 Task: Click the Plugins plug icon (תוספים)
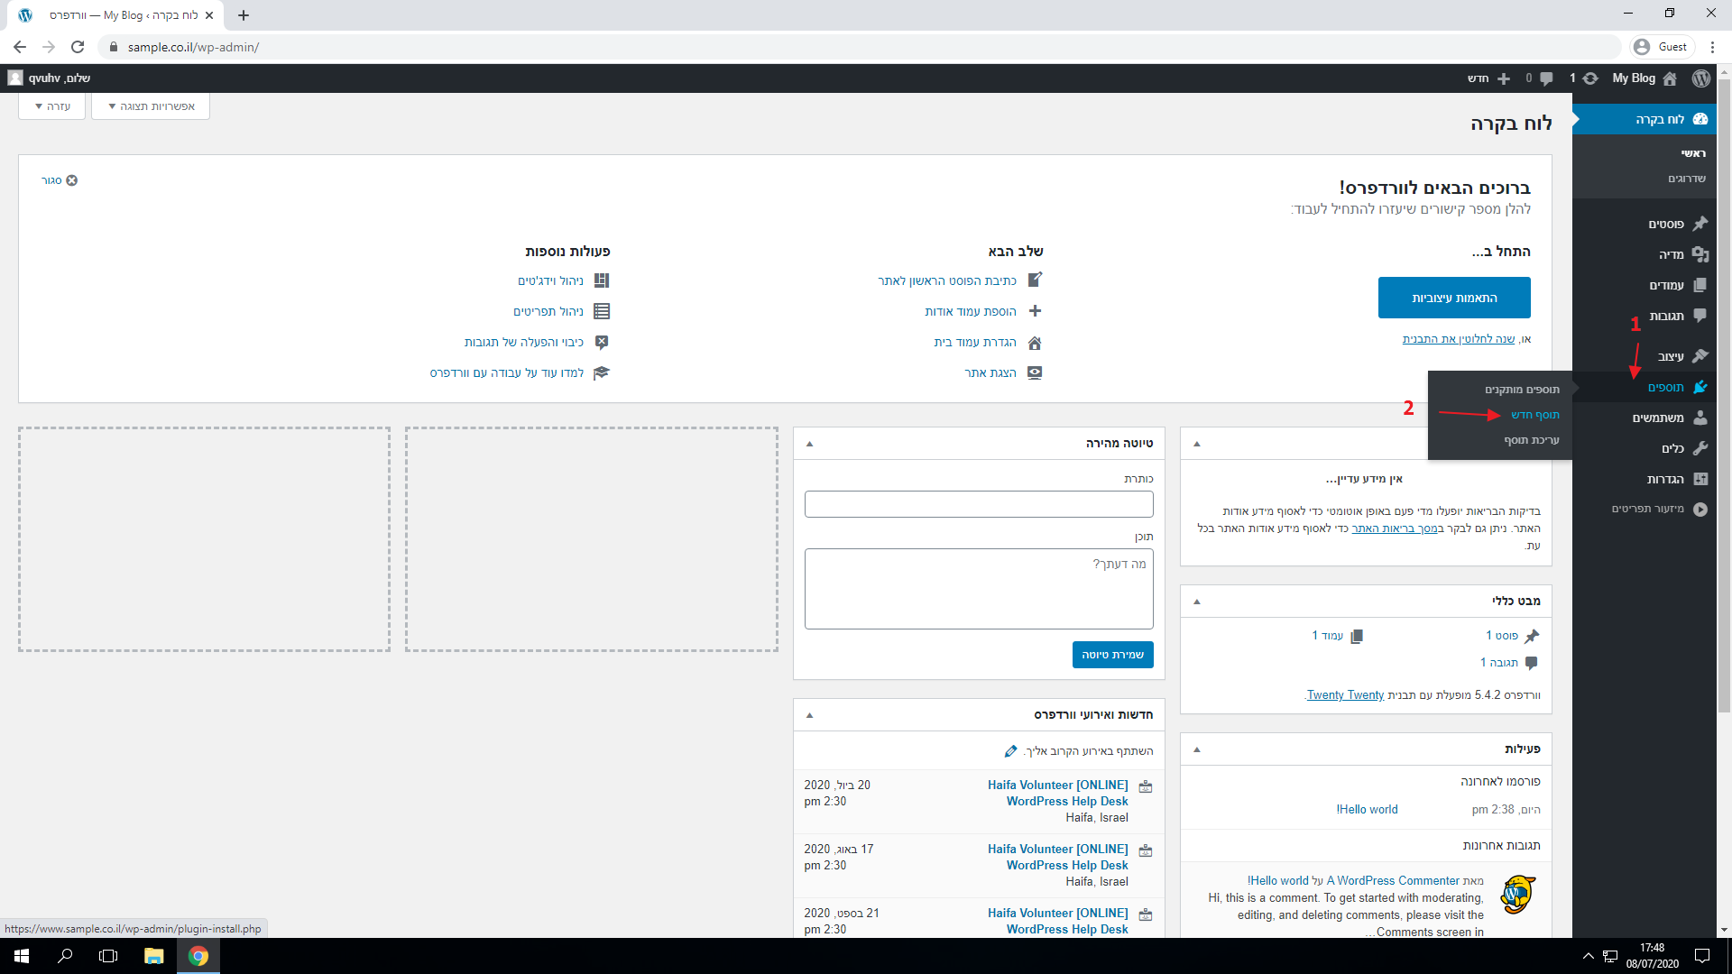pos(1700,387)
